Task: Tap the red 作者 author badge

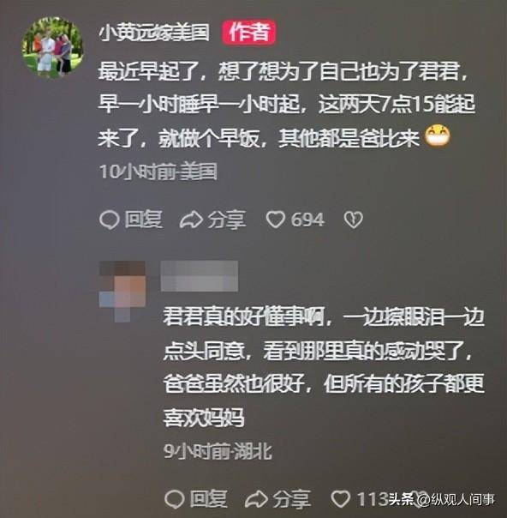Action: (248, 33)
